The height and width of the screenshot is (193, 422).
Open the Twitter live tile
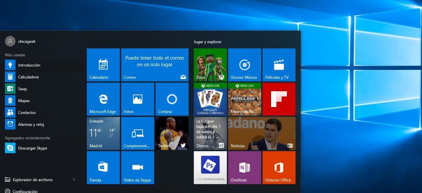(172, 133)
